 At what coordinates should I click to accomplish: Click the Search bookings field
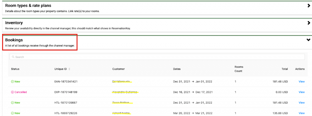pos(157,57)
